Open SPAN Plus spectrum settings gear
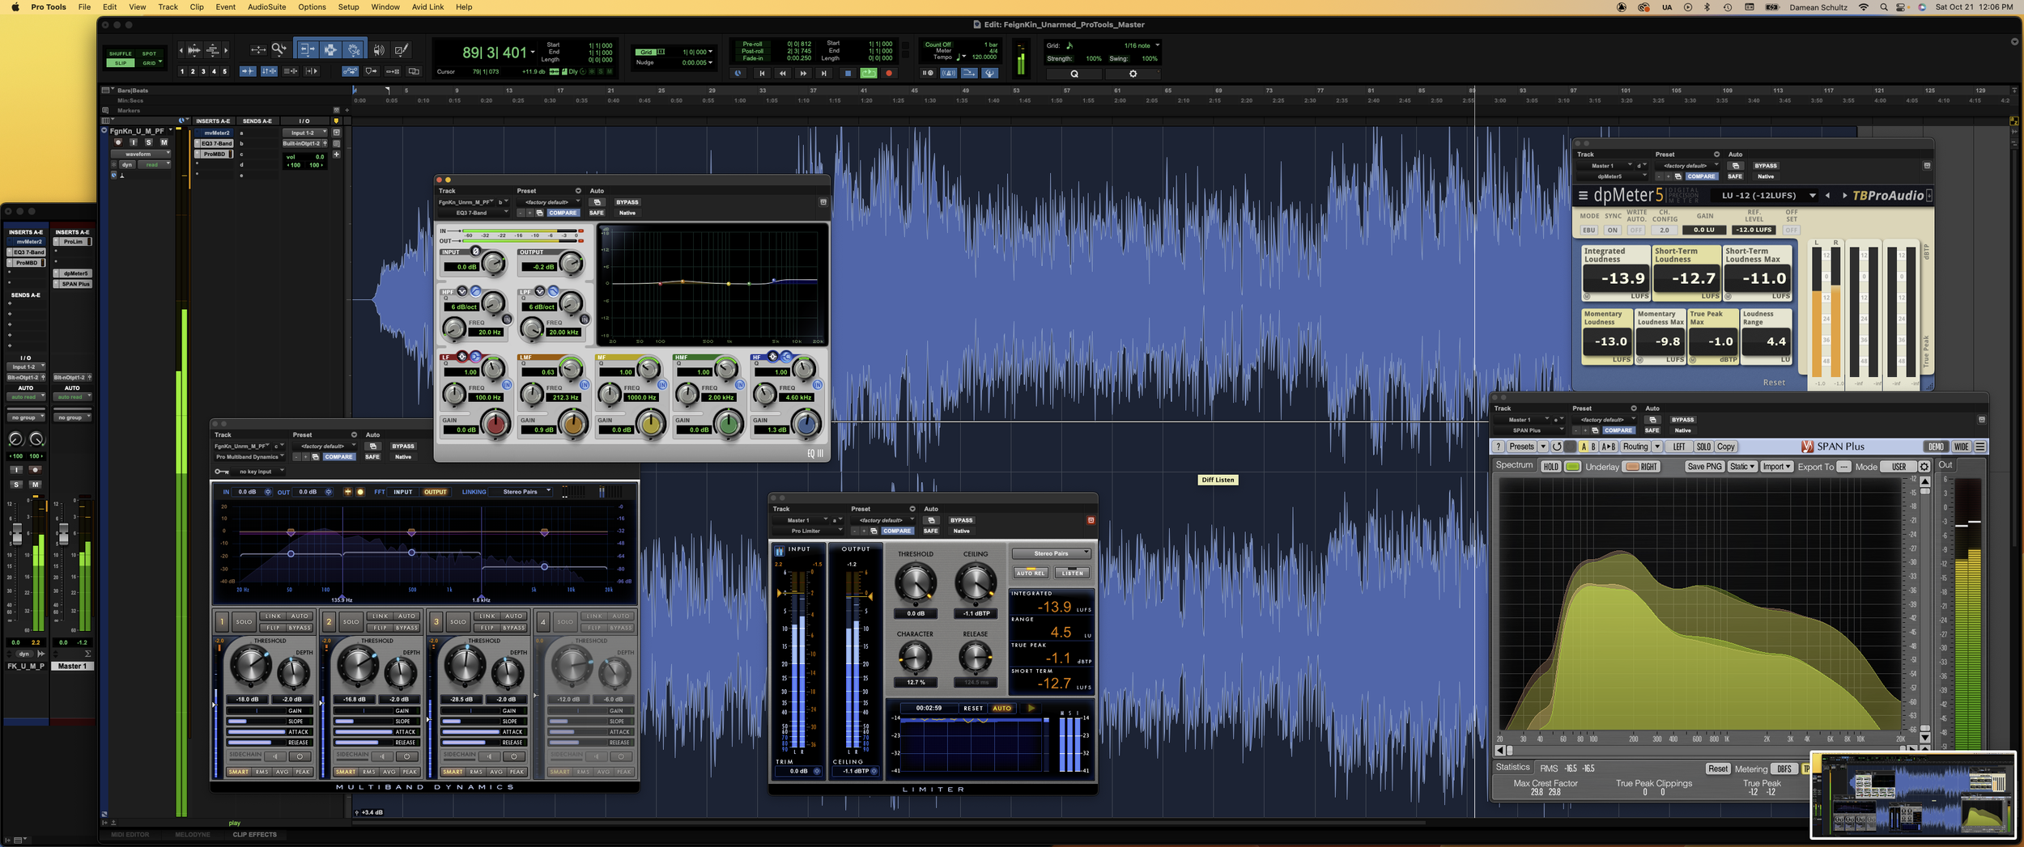Viewport: 2024px width, 847px height. coord(1924,467)
